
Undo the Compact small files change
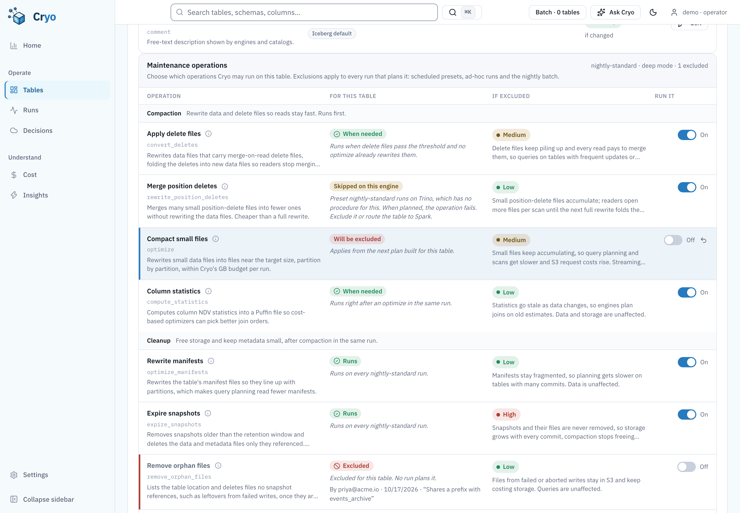(704, 240)
